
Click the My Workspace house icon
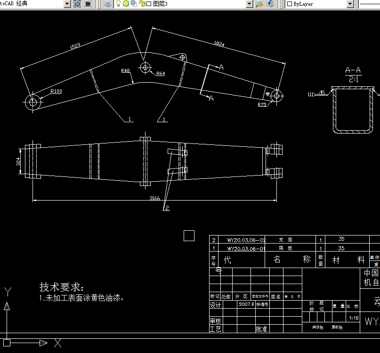click(x=88, y=4)
